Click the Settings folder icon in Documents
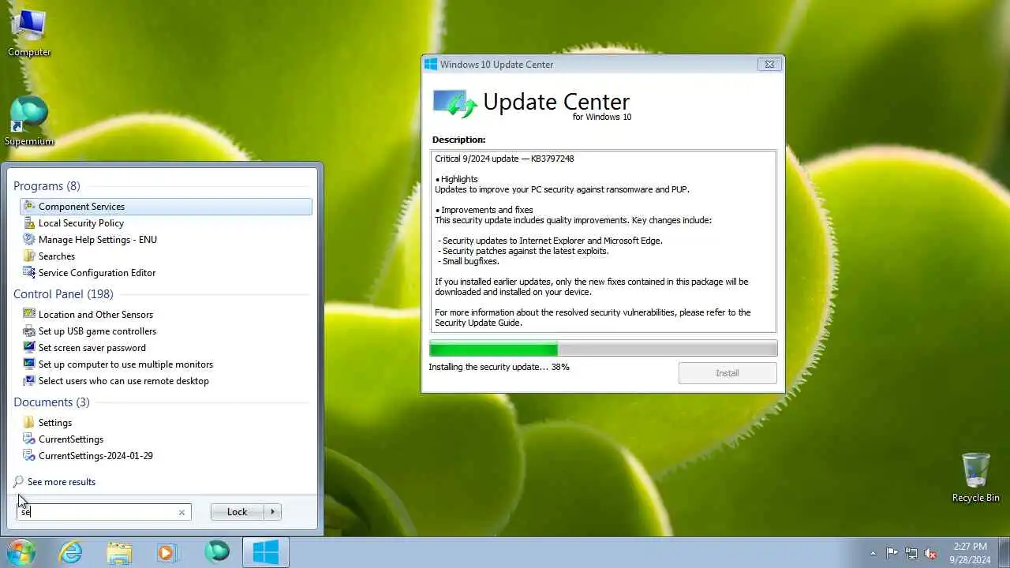The image size is (1010, 568). (x=29, y=423)
